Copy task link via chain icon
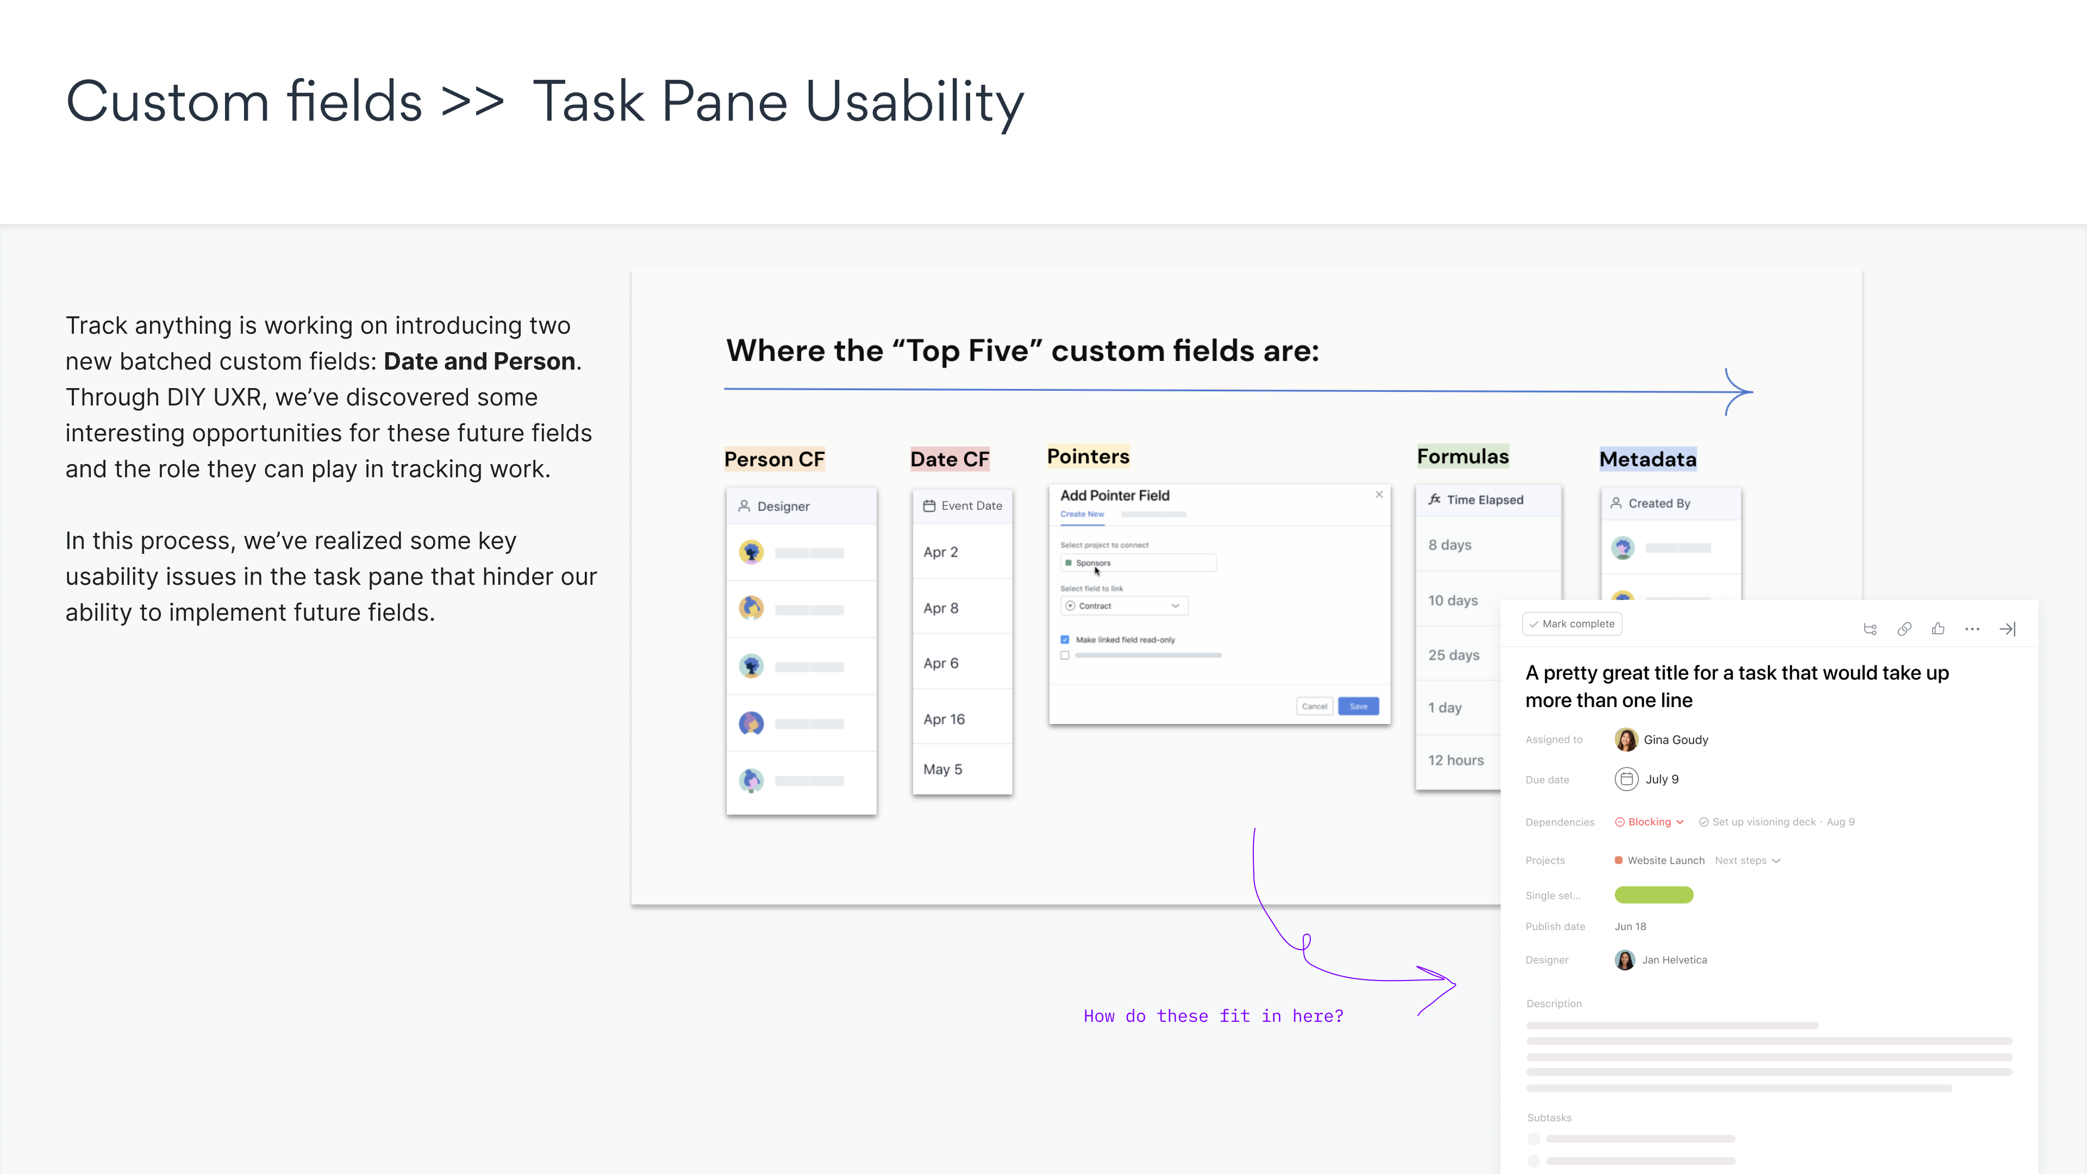The width and height of the screenshot is (2087, 1174). [1904, 629]
